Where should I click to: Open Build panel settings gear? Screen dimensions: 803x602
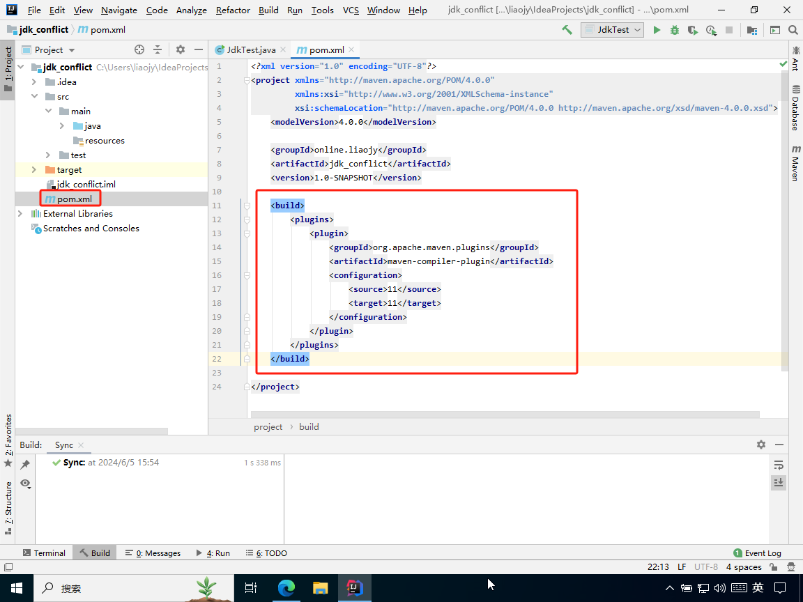pos(761,445)
